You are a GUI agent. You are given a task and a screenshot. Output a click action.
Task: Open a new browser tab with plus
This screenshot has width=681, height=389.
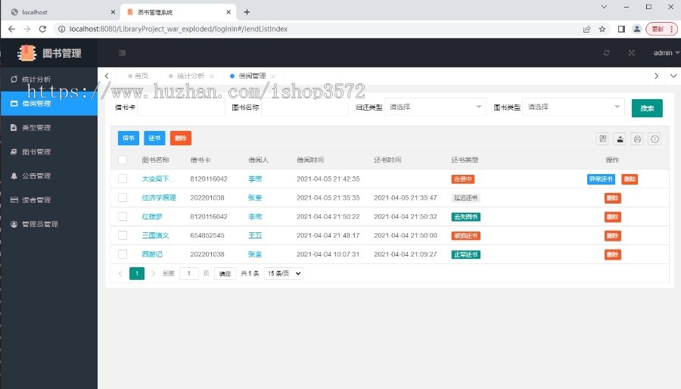point(247,12)
